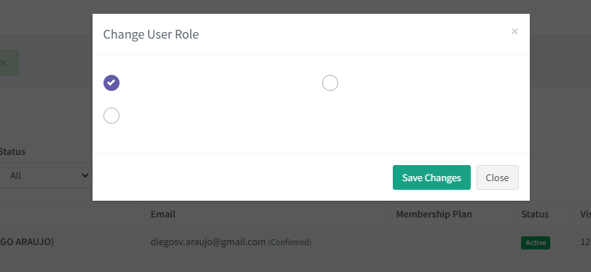Click the (Confirmed) label beside the email
Image resolution: width=591 pixels, height=272 pixels.
coord(289,243)
